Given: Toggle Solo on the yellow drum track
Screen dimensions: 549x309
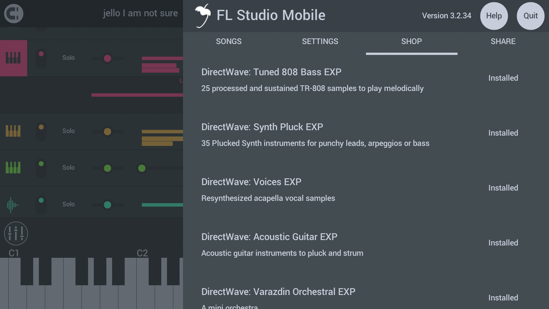Looking at the screenshot, I should point(68,130).
